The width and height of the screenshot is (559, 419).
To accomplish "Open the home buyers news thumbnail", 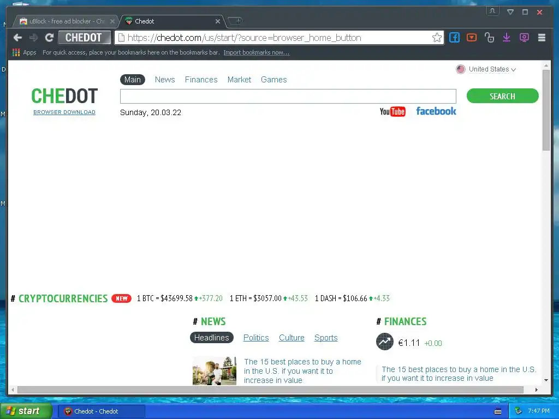I will coord(214,370).
